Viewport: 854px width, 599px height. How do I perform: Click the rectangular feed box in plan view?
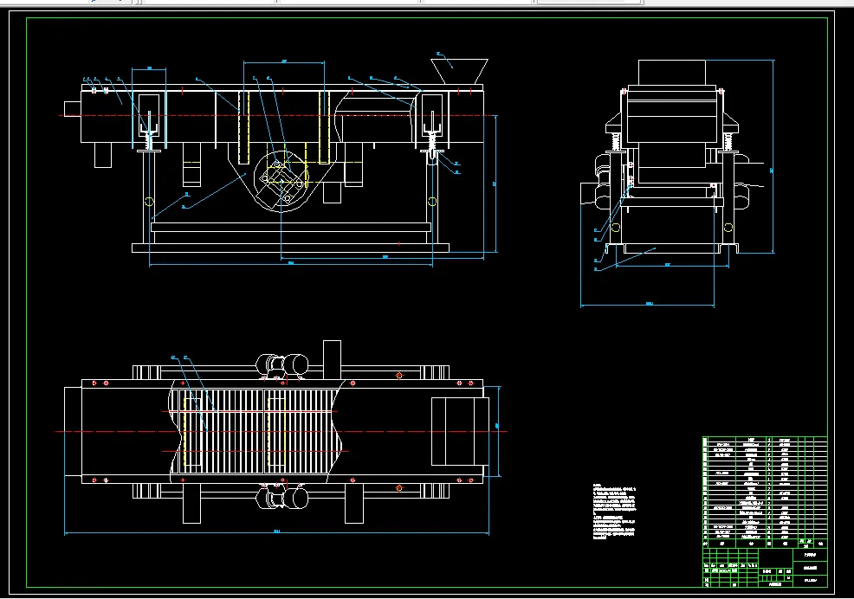(460, 431)
